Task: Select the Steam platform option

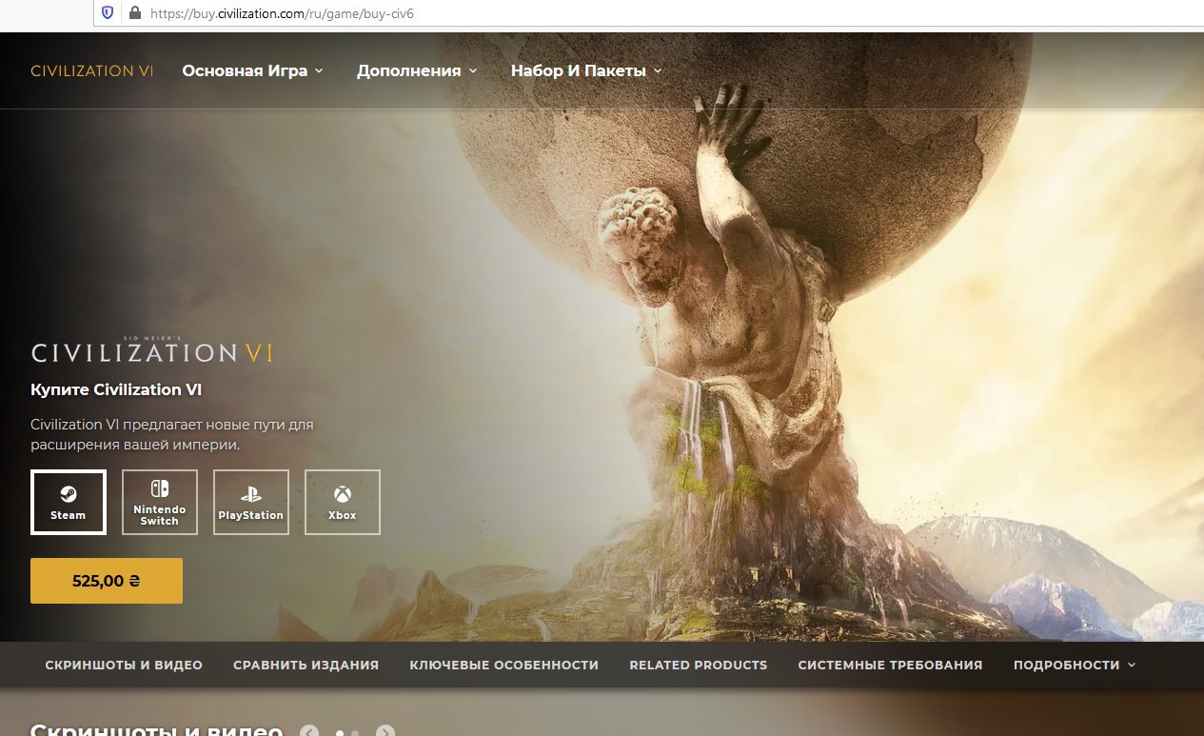Action: tap(69, 502)
